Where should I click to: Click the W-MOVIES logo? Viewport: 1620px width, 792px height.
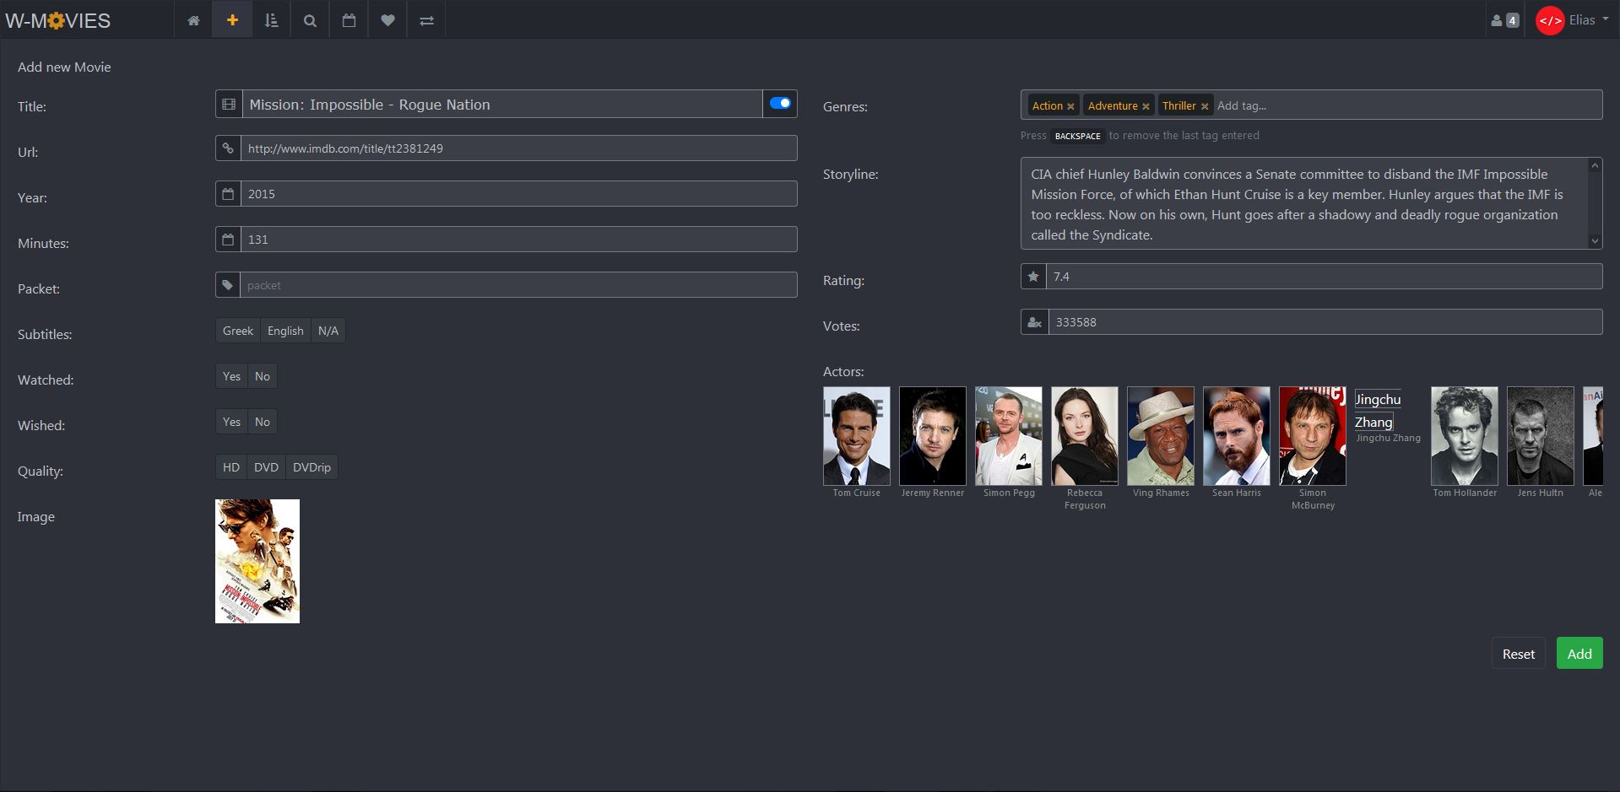57,20
